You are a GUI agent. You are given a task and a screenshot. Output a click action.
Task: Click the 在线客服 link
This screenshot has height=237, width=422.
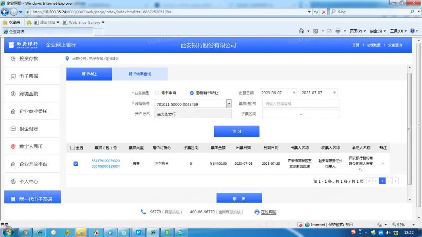(x=268, y=212)
